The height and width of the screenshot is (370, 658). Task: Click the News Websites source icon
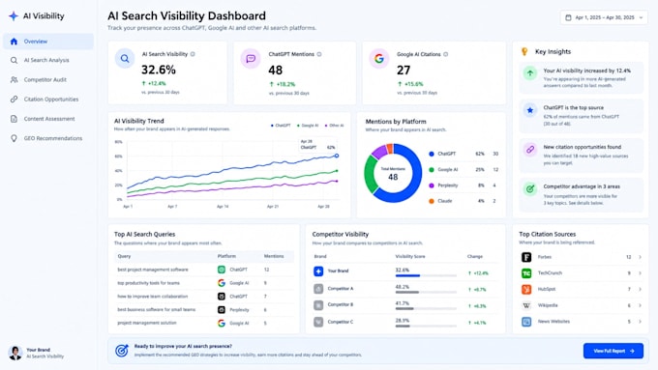[526, 322]
